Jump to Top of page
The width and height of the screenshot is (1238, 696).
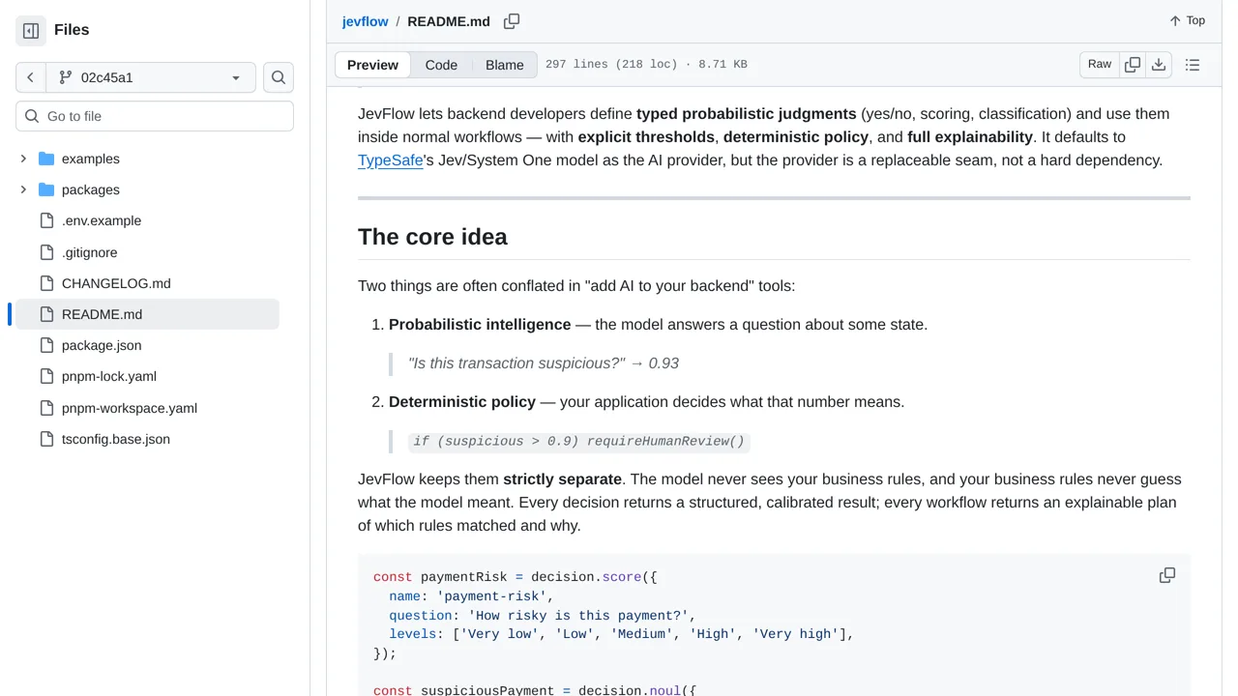point(1187,20)
